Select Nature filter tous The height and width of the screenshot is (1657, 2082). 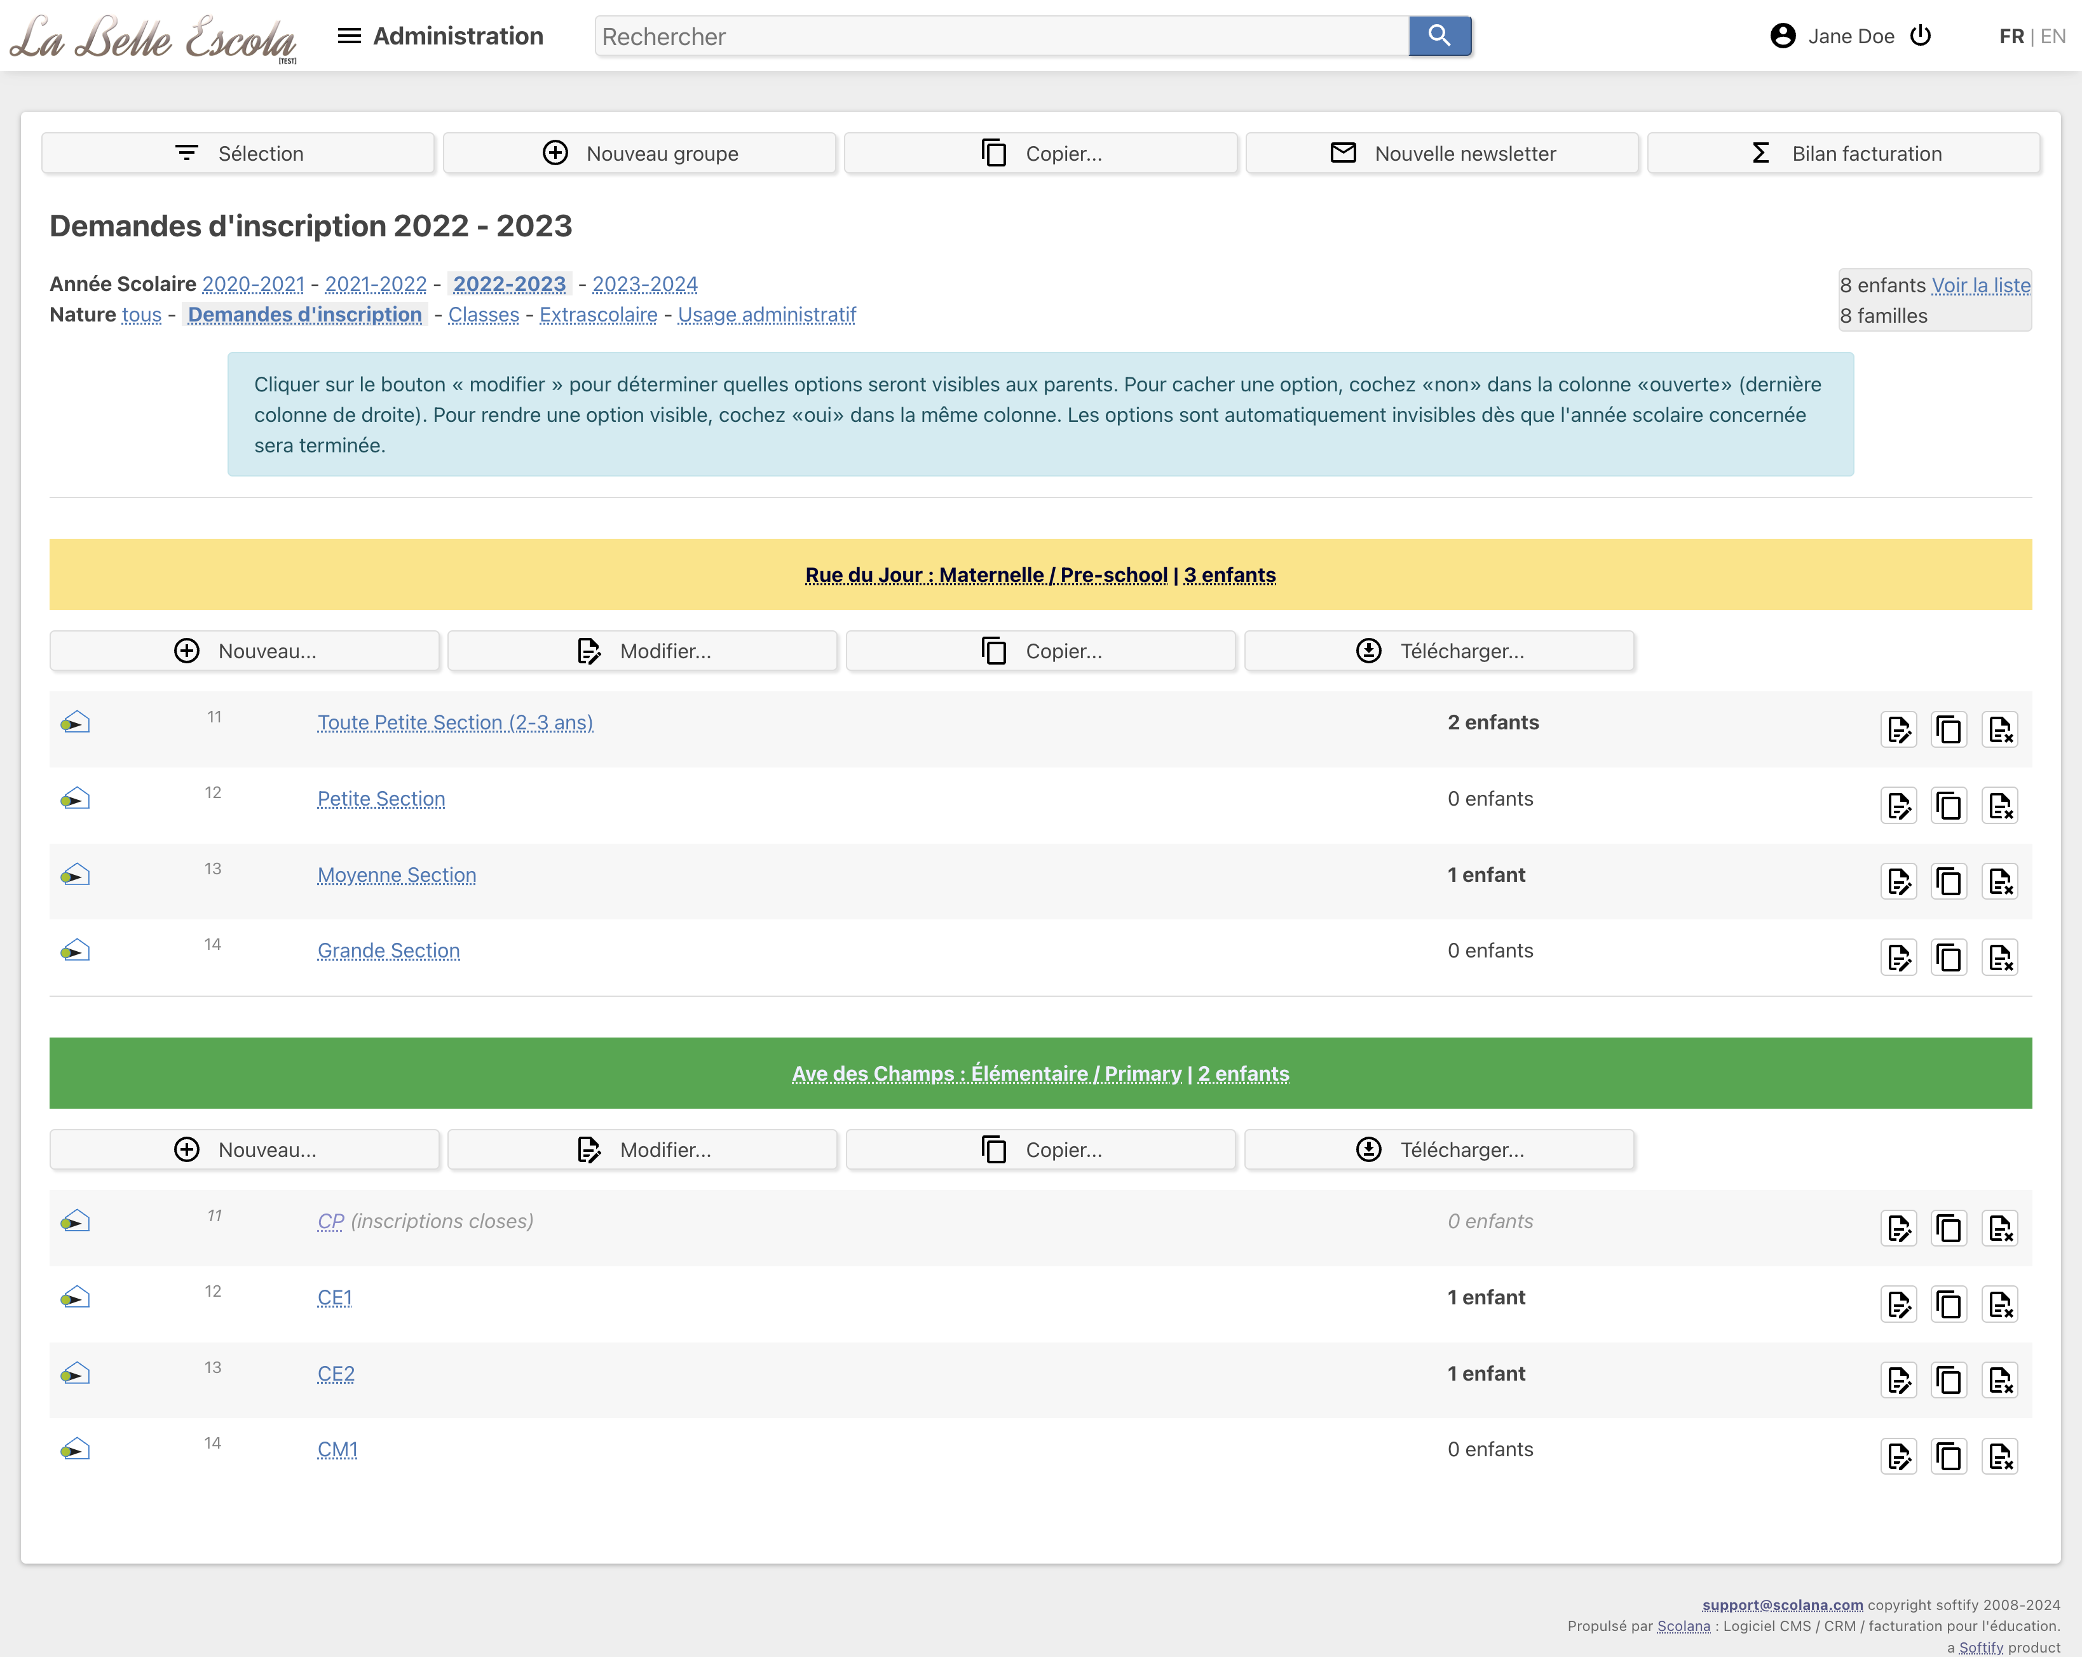pyautogui.click(x=142, y=314)
